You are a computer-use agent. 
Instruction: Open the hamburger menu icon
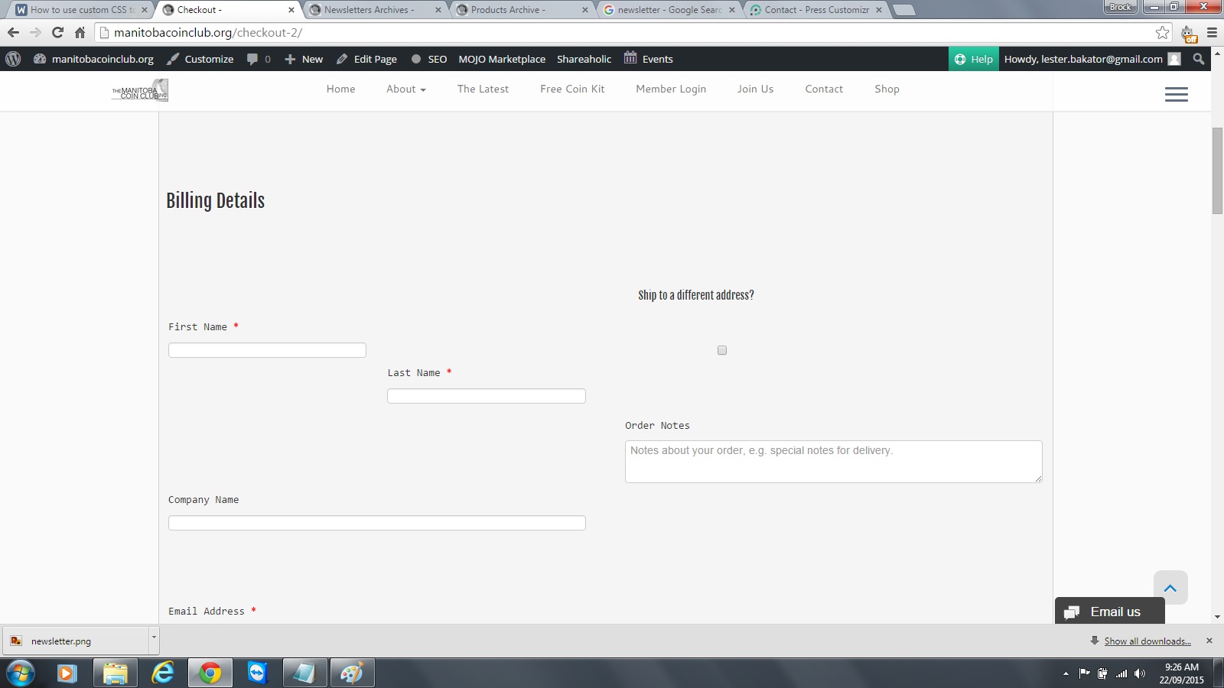click(x=1176, y=94)
